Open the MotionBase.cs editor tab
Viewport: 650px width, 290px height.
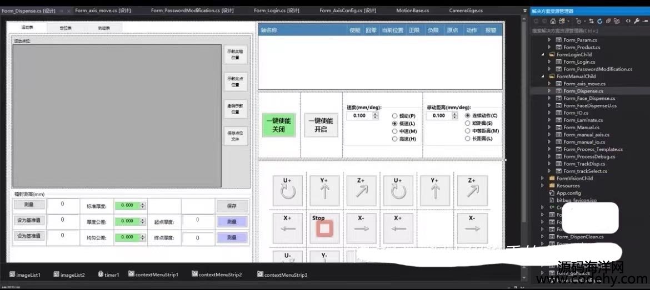[412, 11]
